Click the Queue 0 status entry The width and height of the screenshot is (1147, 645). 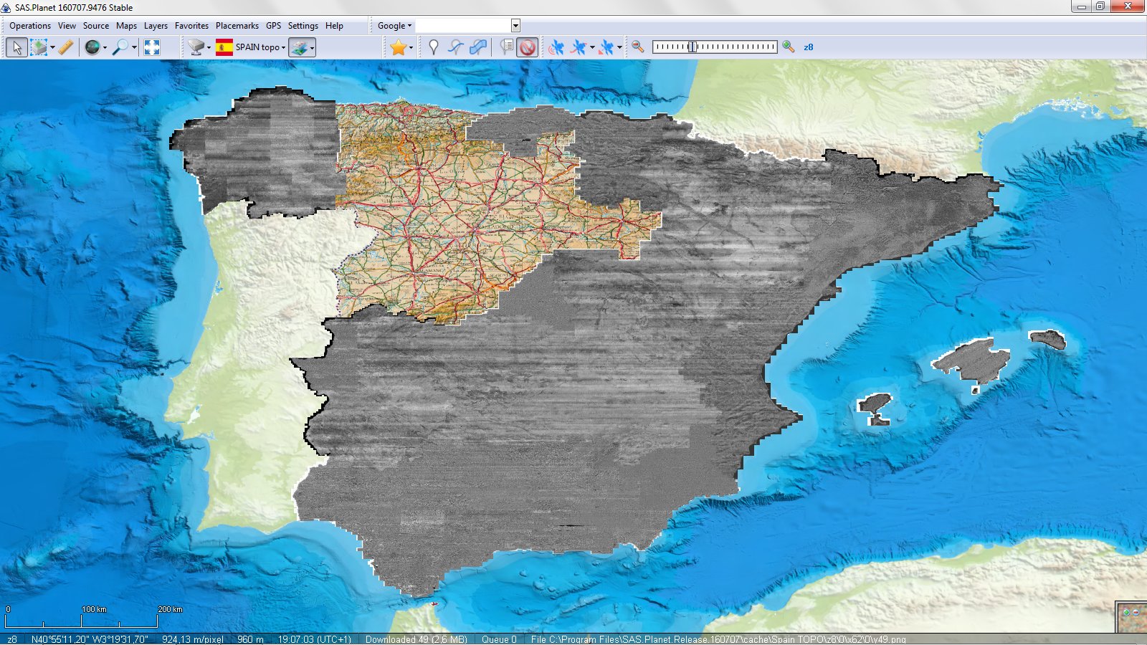[x=499, y=639]
